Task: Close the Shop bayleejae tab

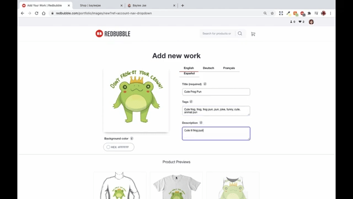Action: [x=121, y=6]
